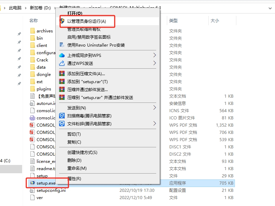Sort by the 类型 column header
The height and width of the screenshot is (206, 275).
(x=173, y=21)
